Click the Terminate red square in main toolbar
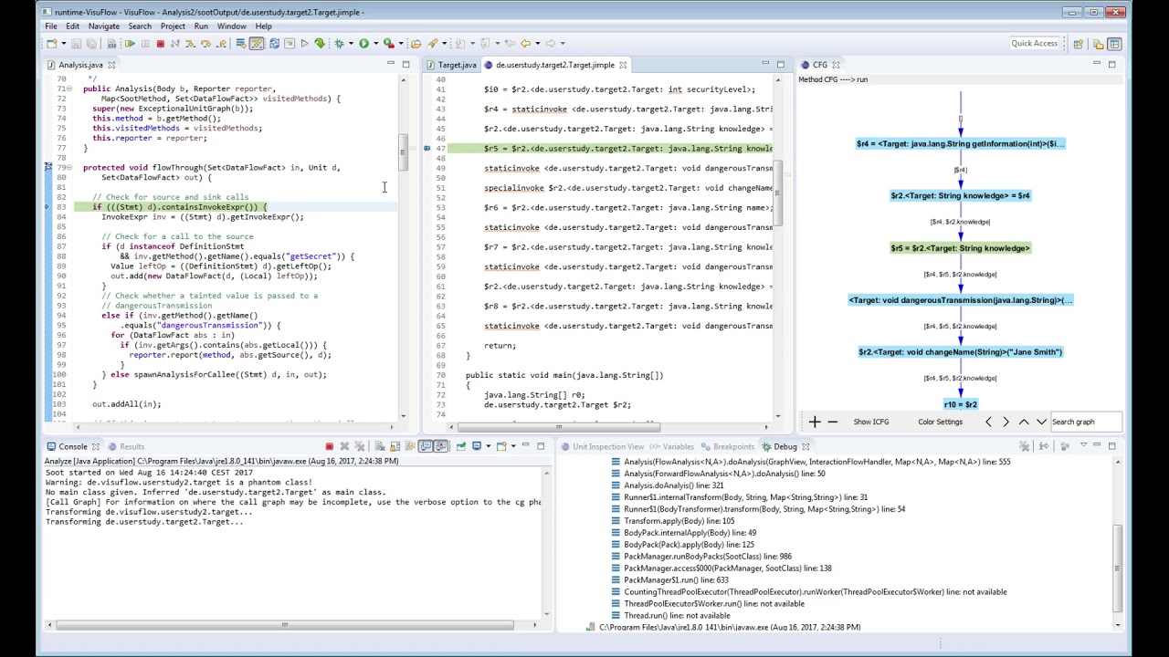The width and height of the screenshot is (1169, 657). 160,43
